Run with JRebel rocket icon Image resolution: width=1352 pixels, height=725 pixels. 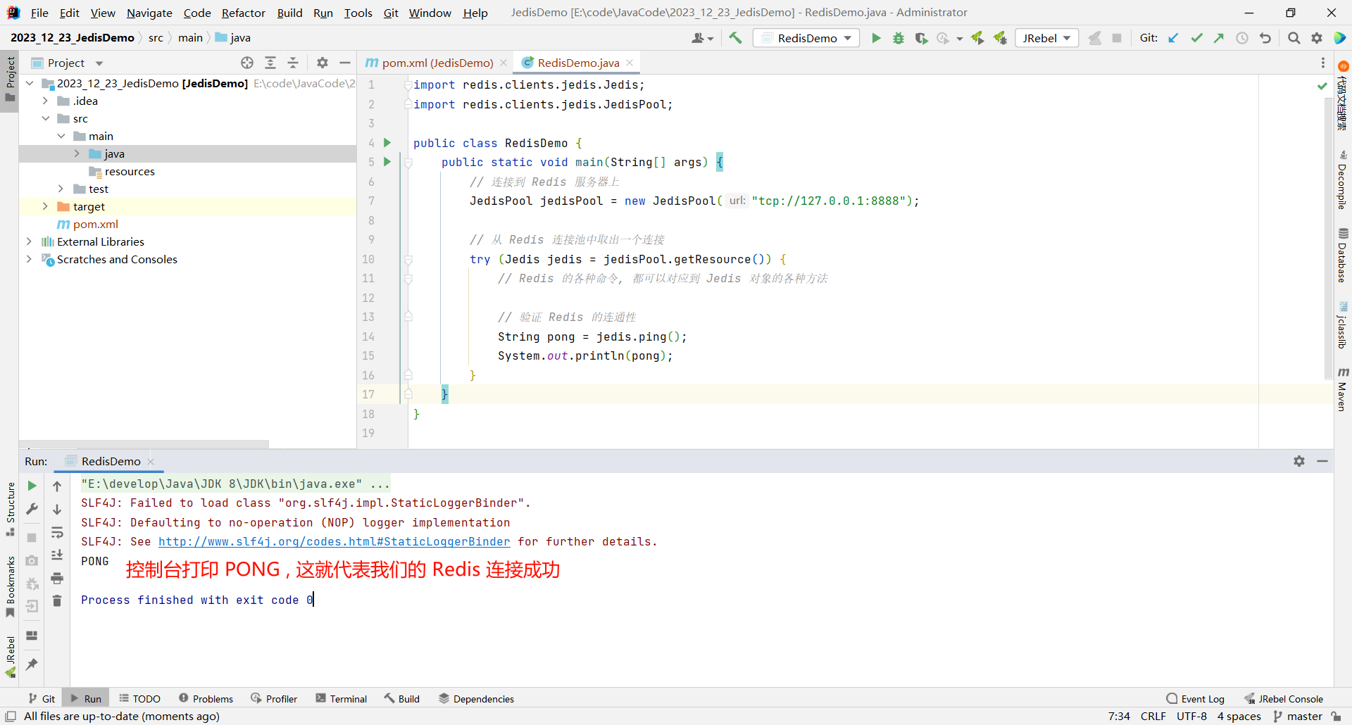coord(977,38)
